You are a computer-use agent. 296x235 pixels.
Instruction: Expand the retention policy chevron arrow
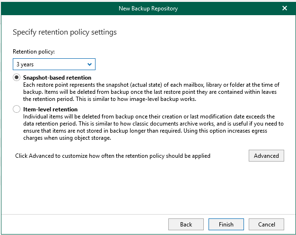pyautogui.click(x=89, y=64)
